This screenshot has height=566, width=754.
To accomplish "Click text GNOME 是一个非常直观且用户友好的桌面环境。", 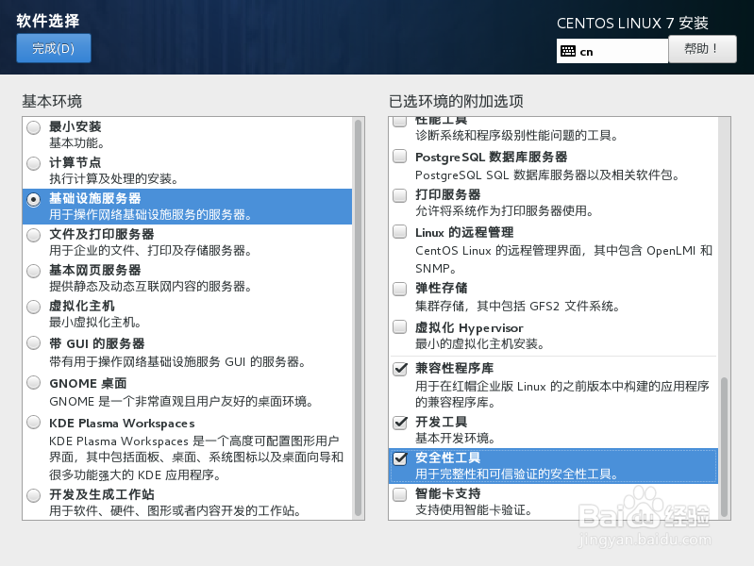I will pos(181,402).
